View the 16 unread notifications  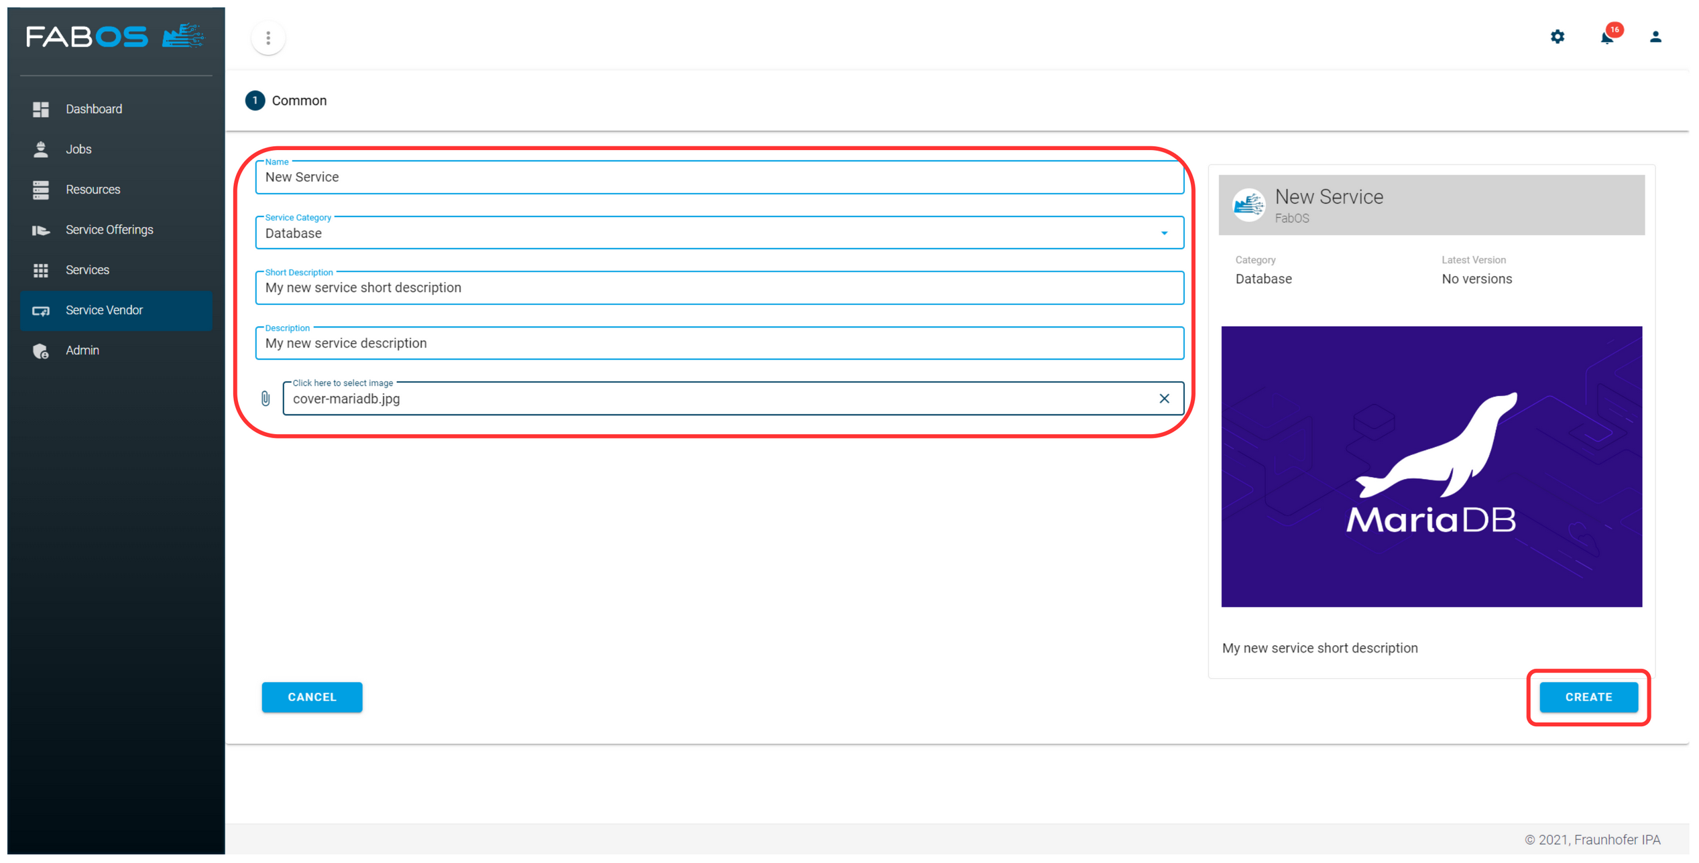(x=1605, y=38)
